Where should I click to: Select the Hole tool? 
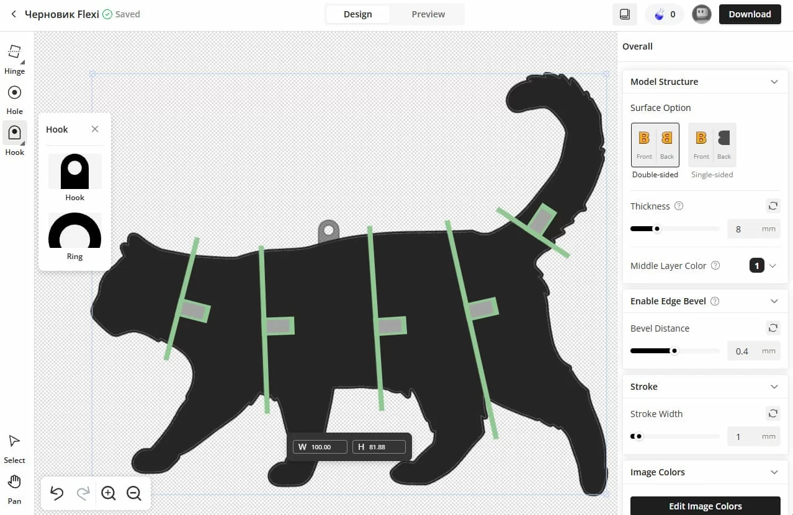(x=14, y=99)
